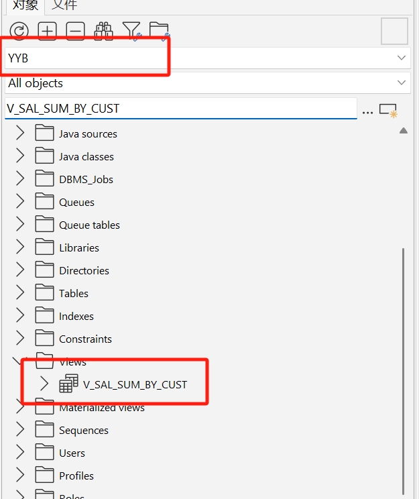Open the All objects filter dropdown
Viewport: 419px width, 499px height.
pos(402,83)
